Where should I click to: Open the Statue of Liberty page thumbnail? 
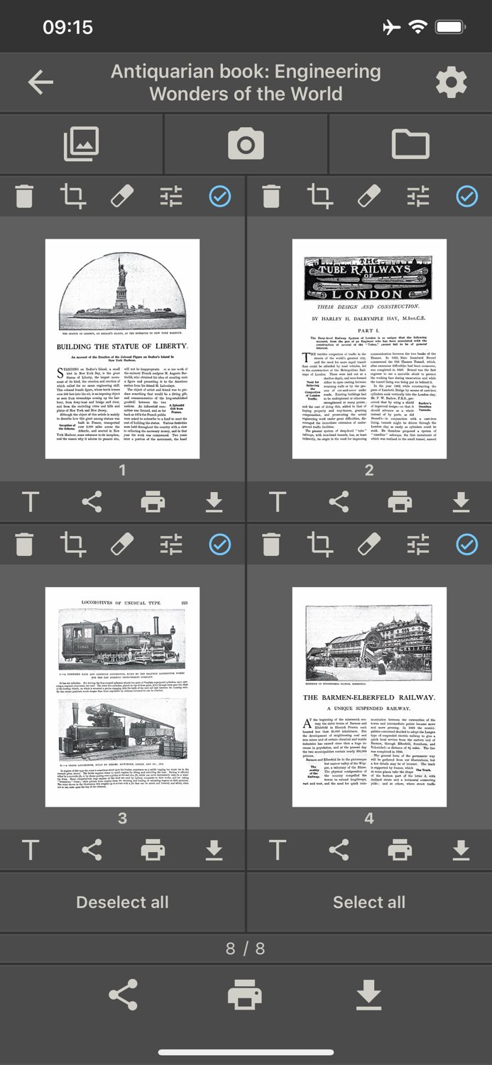point(122,349)
